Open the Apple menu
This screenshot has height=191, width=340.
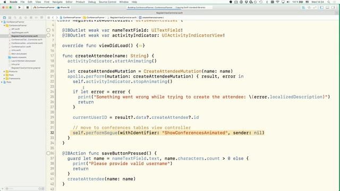pos(5,2)
